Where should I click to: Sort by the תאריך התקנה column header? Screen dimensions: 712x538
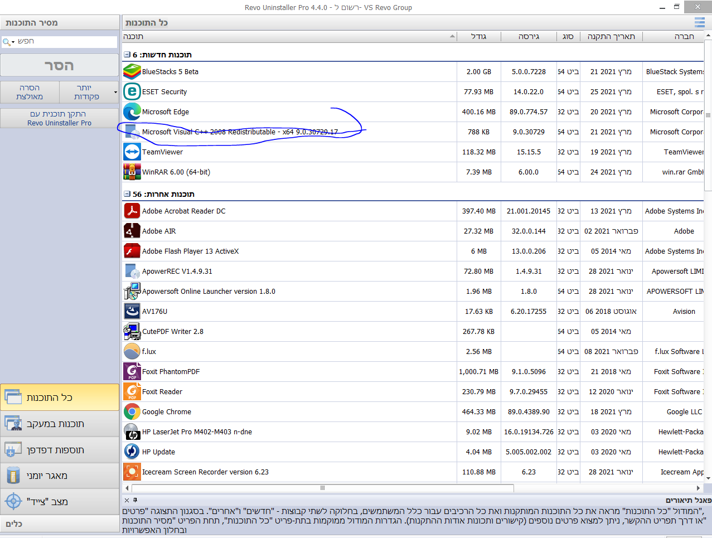point(612,36)
